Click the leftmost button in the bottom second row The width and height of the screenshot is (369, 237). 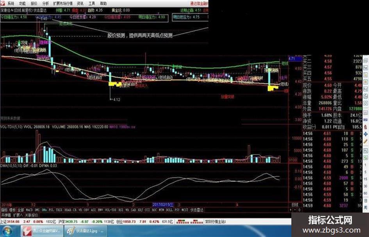(x=6, y=215)
